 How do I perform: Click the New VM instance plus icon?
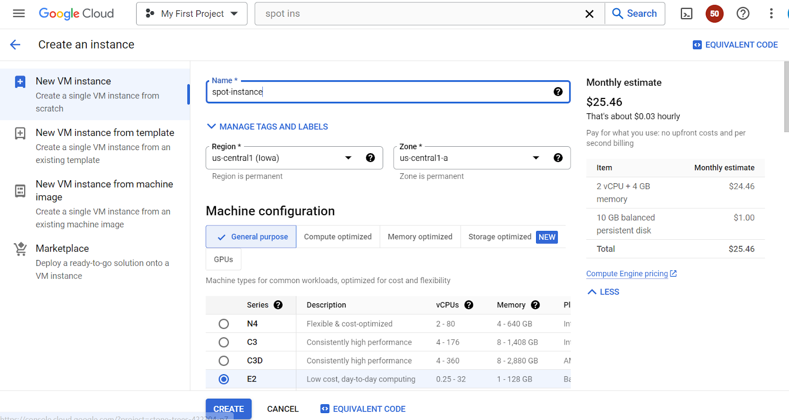click(x=20, y=82)
